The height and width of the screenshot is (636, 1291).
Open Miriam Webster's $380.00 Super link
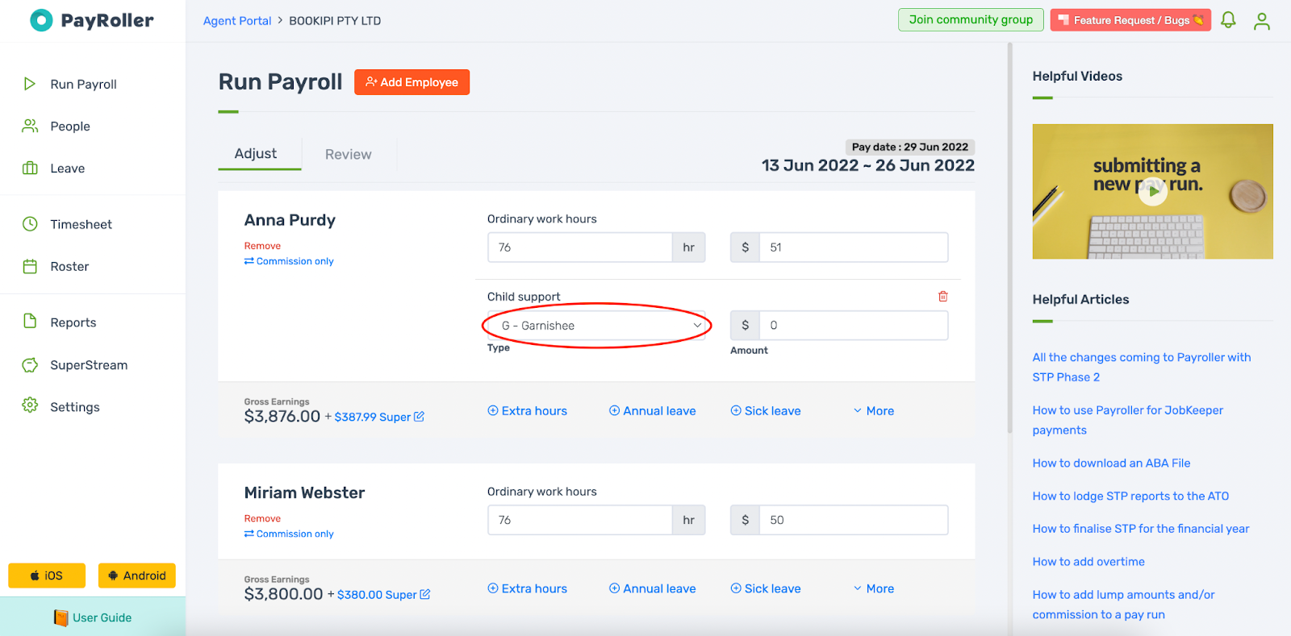tap(377, 595)
